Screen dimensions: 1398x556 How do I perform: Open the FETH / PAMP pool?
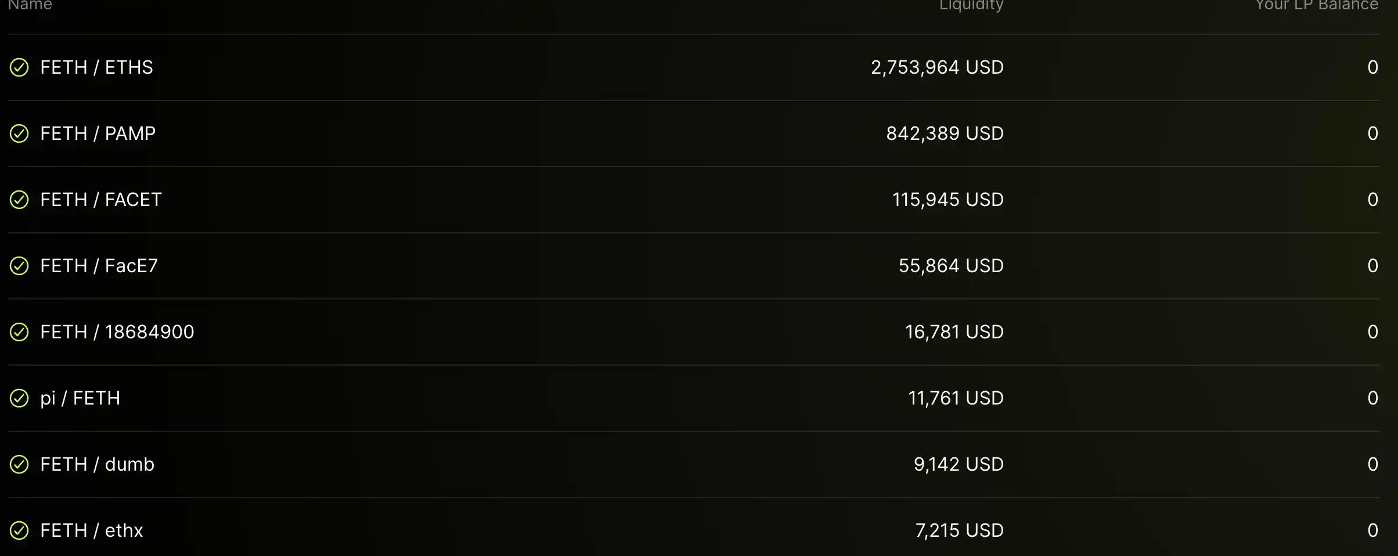coord(98,133)
